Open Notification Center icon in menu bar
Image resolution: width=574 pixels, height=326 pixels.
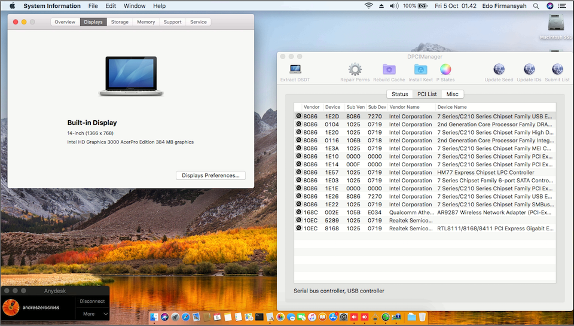coord(562,6)
